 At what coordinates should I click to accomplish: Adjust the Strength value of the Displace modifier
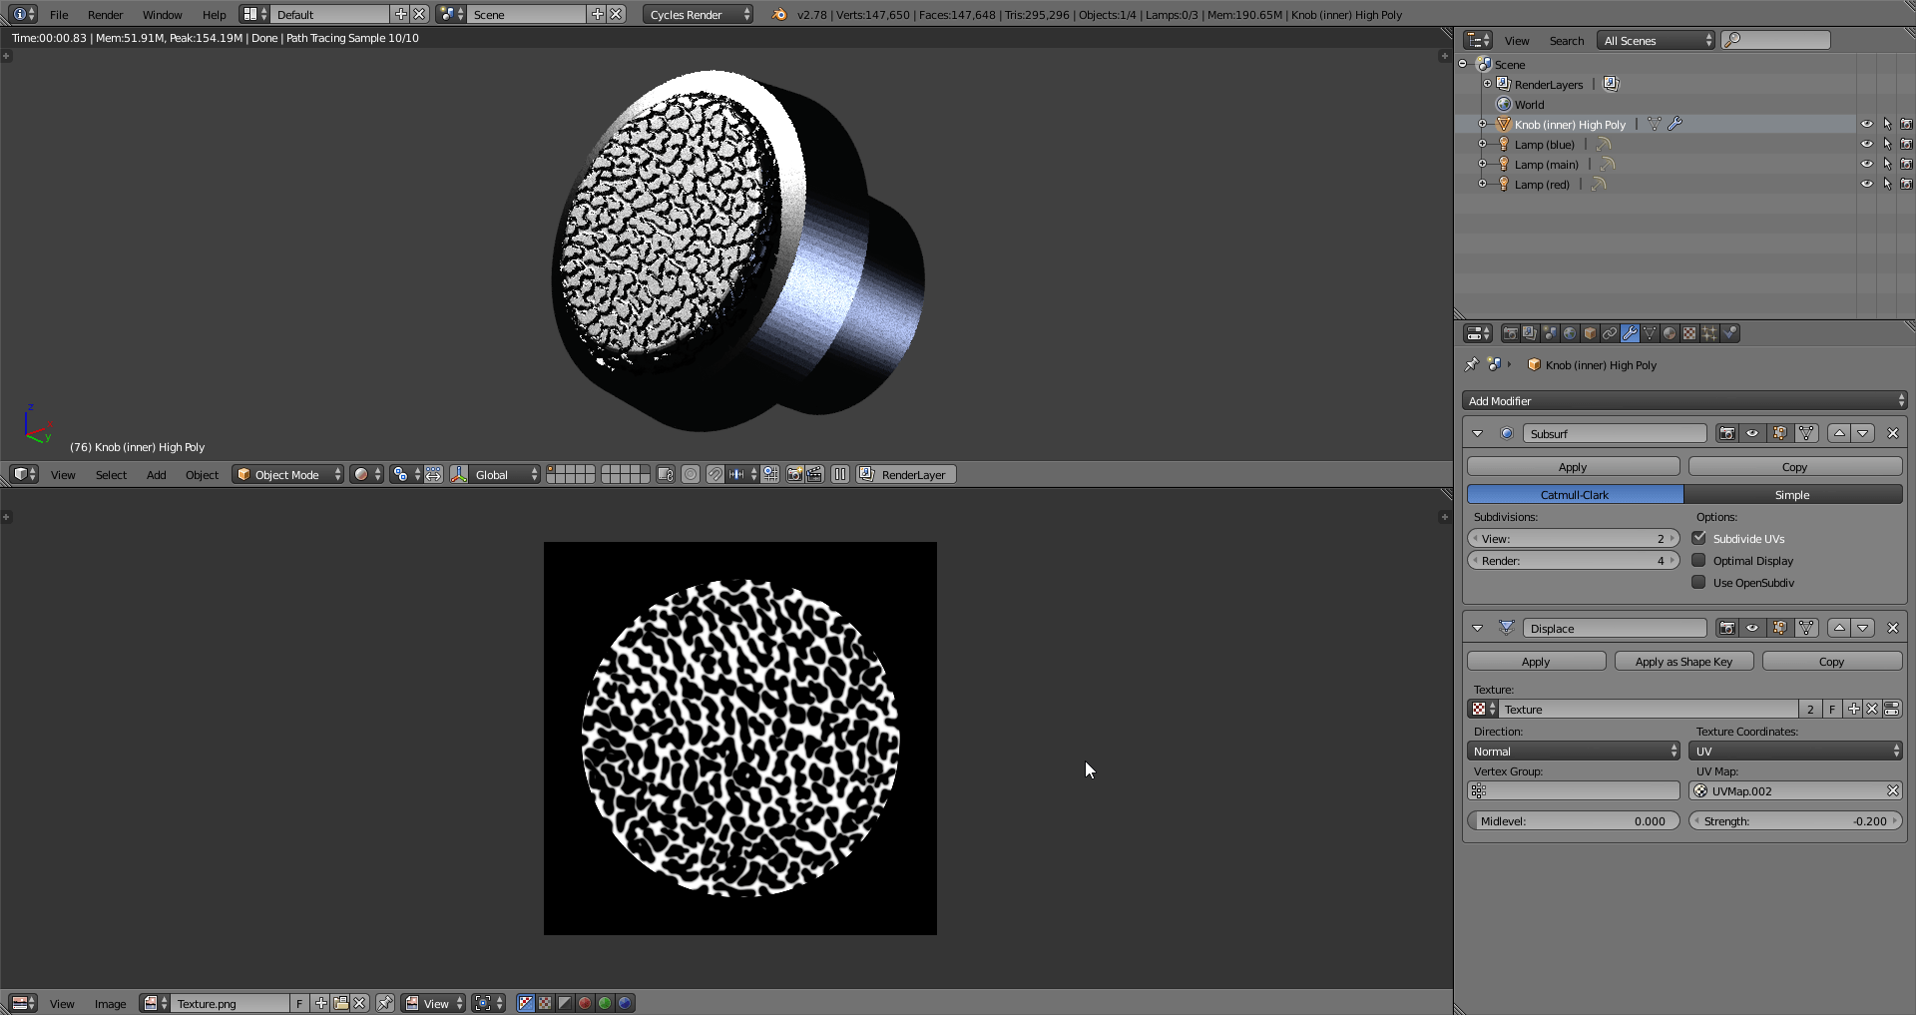pos(1794,820)
